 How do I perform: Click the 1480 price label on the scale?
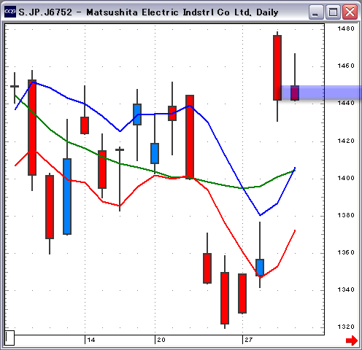[346, 28]
